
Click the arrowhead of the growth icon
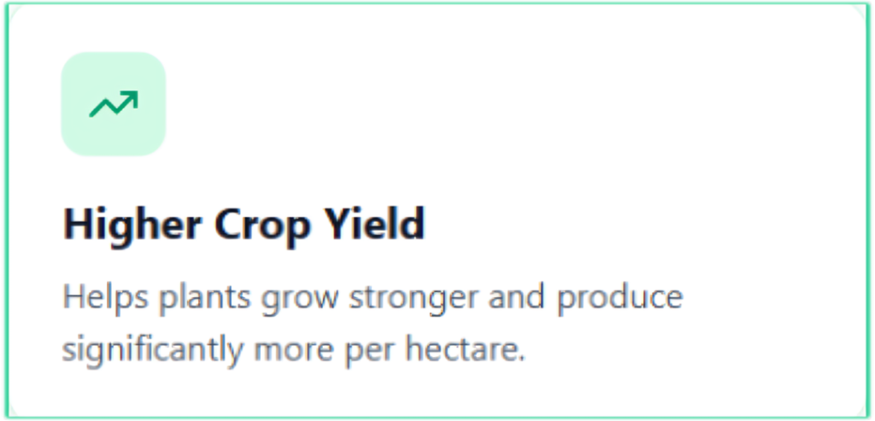tap(131, 98)
